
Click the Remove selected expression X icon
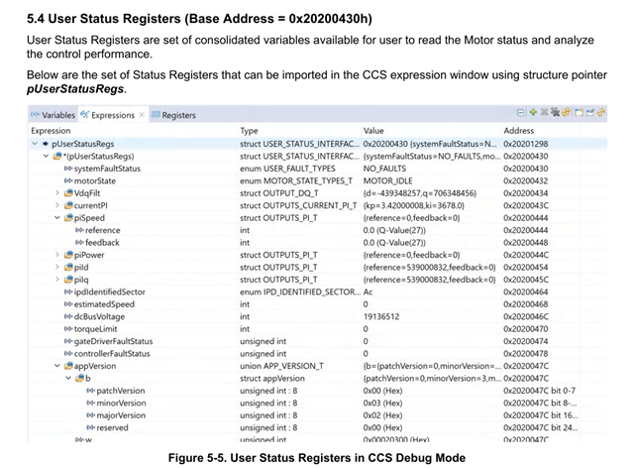[x=544, y=112]
